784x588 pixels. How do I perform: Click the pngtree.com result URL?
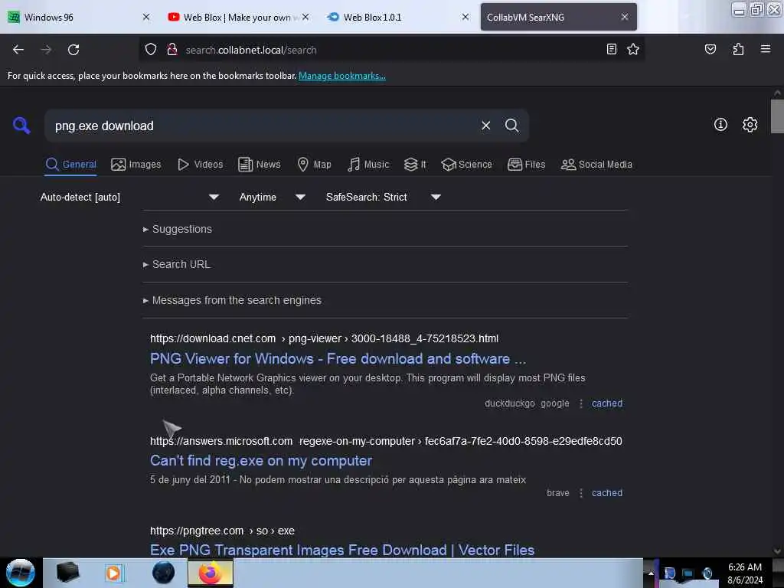pyautogui.click(x=223, y=531)
